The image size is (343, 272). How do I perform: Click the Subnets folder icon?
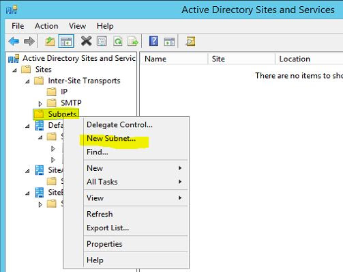[39, 114]
